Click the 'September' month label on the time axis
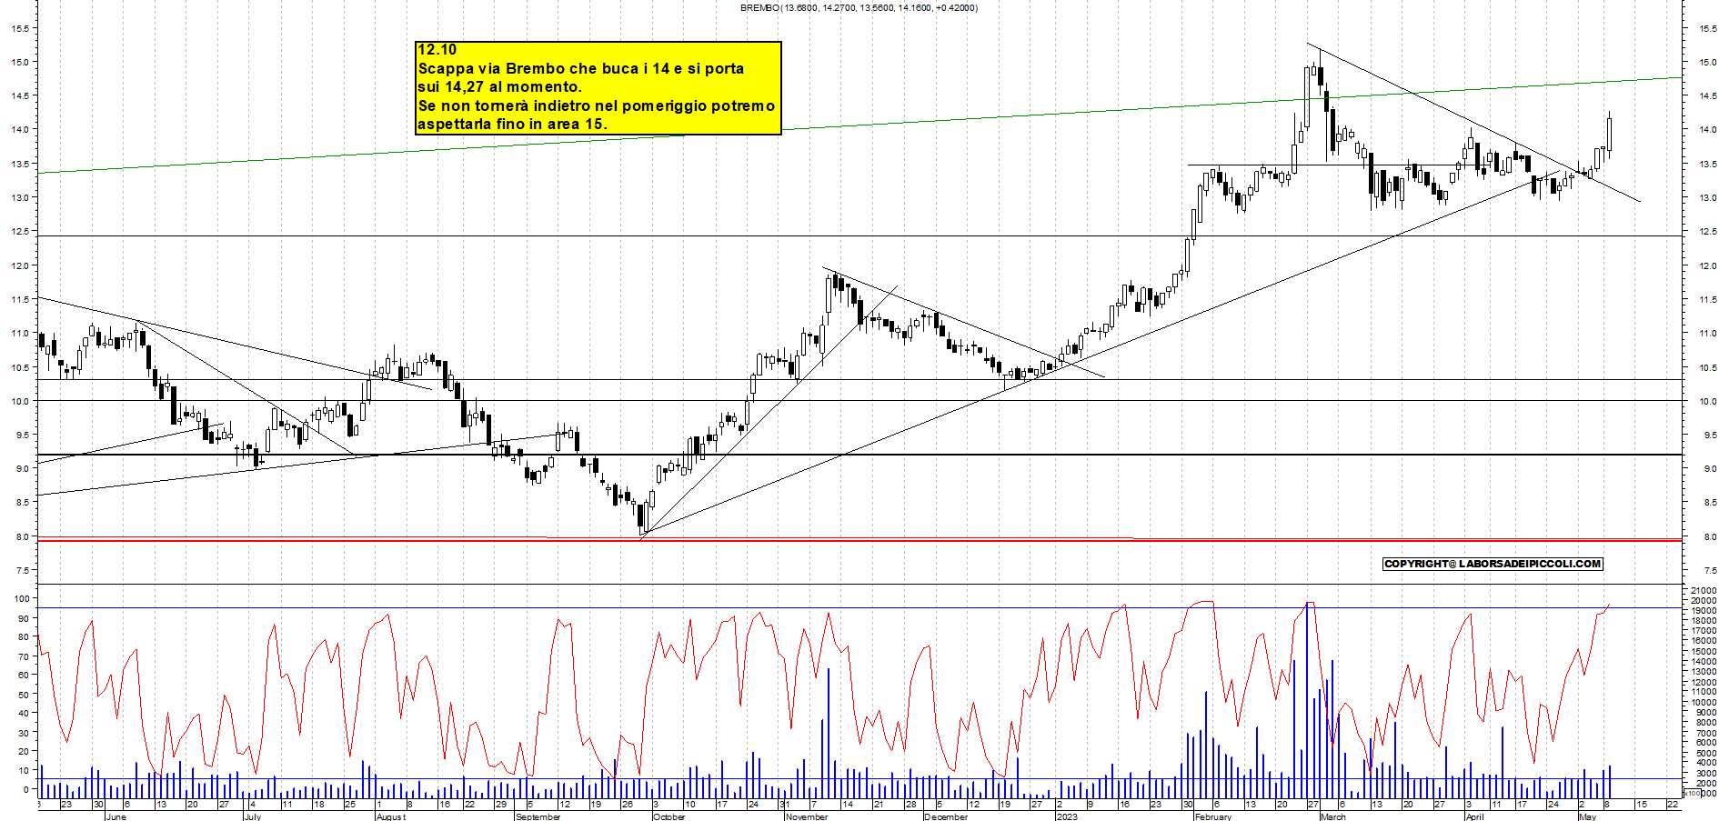Viewport: 1719px width, 821px height. click(x=538, y=816)
